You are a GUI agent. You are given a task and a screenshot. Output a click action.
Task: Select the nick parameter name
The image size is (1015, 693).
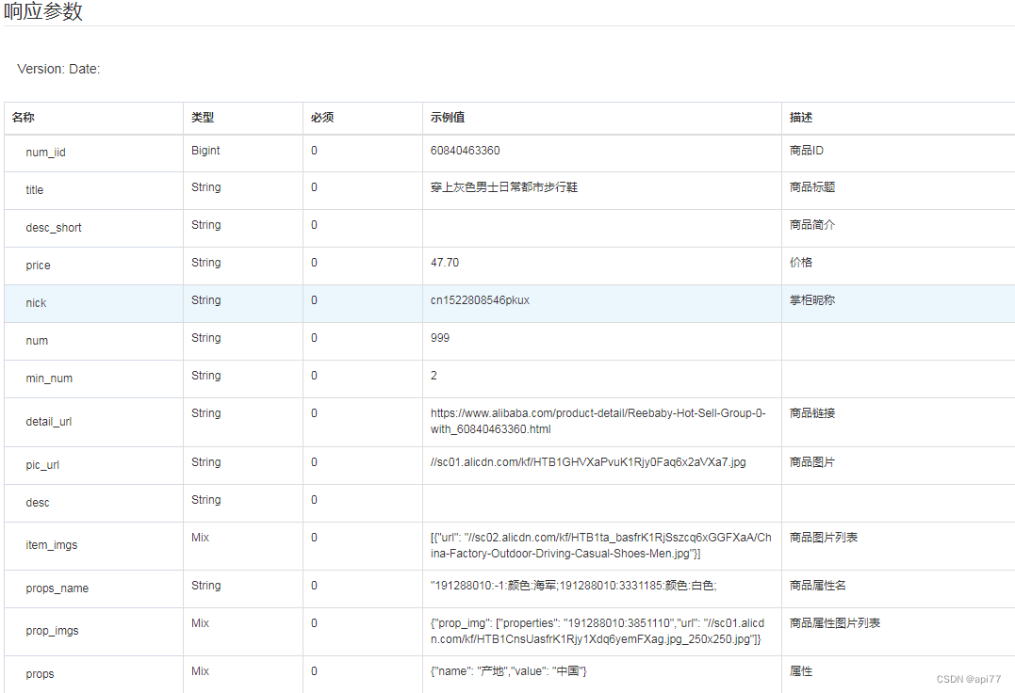coord(36,303)
